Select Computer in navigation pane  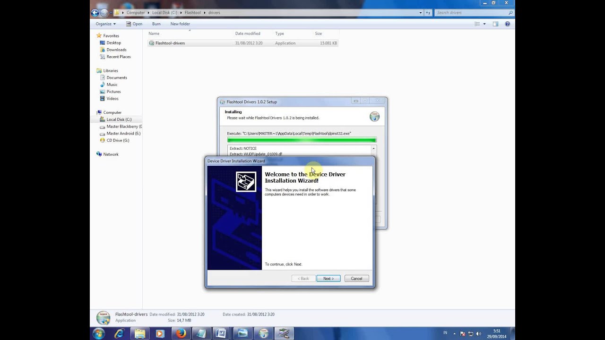point(112,112)
